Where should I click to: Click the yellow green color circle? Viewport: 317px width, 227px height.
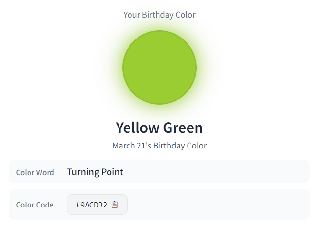click(159, 68)
